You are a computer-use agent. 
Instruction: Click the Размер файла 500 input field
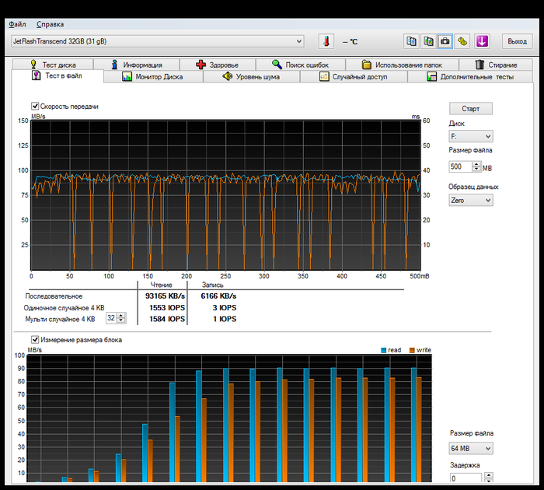tap(460, 166)
